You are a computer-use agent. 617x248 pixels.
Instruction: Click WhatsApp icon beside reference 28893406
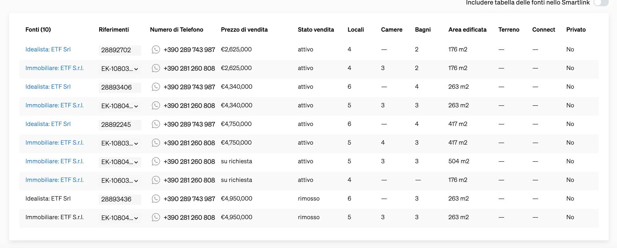point(156,87)
